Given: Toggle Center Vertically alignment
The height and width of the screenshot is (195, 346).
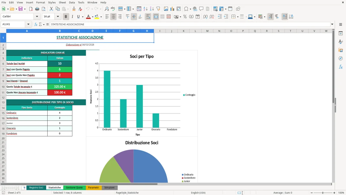Looking at the screenshot, I should 134,17.
